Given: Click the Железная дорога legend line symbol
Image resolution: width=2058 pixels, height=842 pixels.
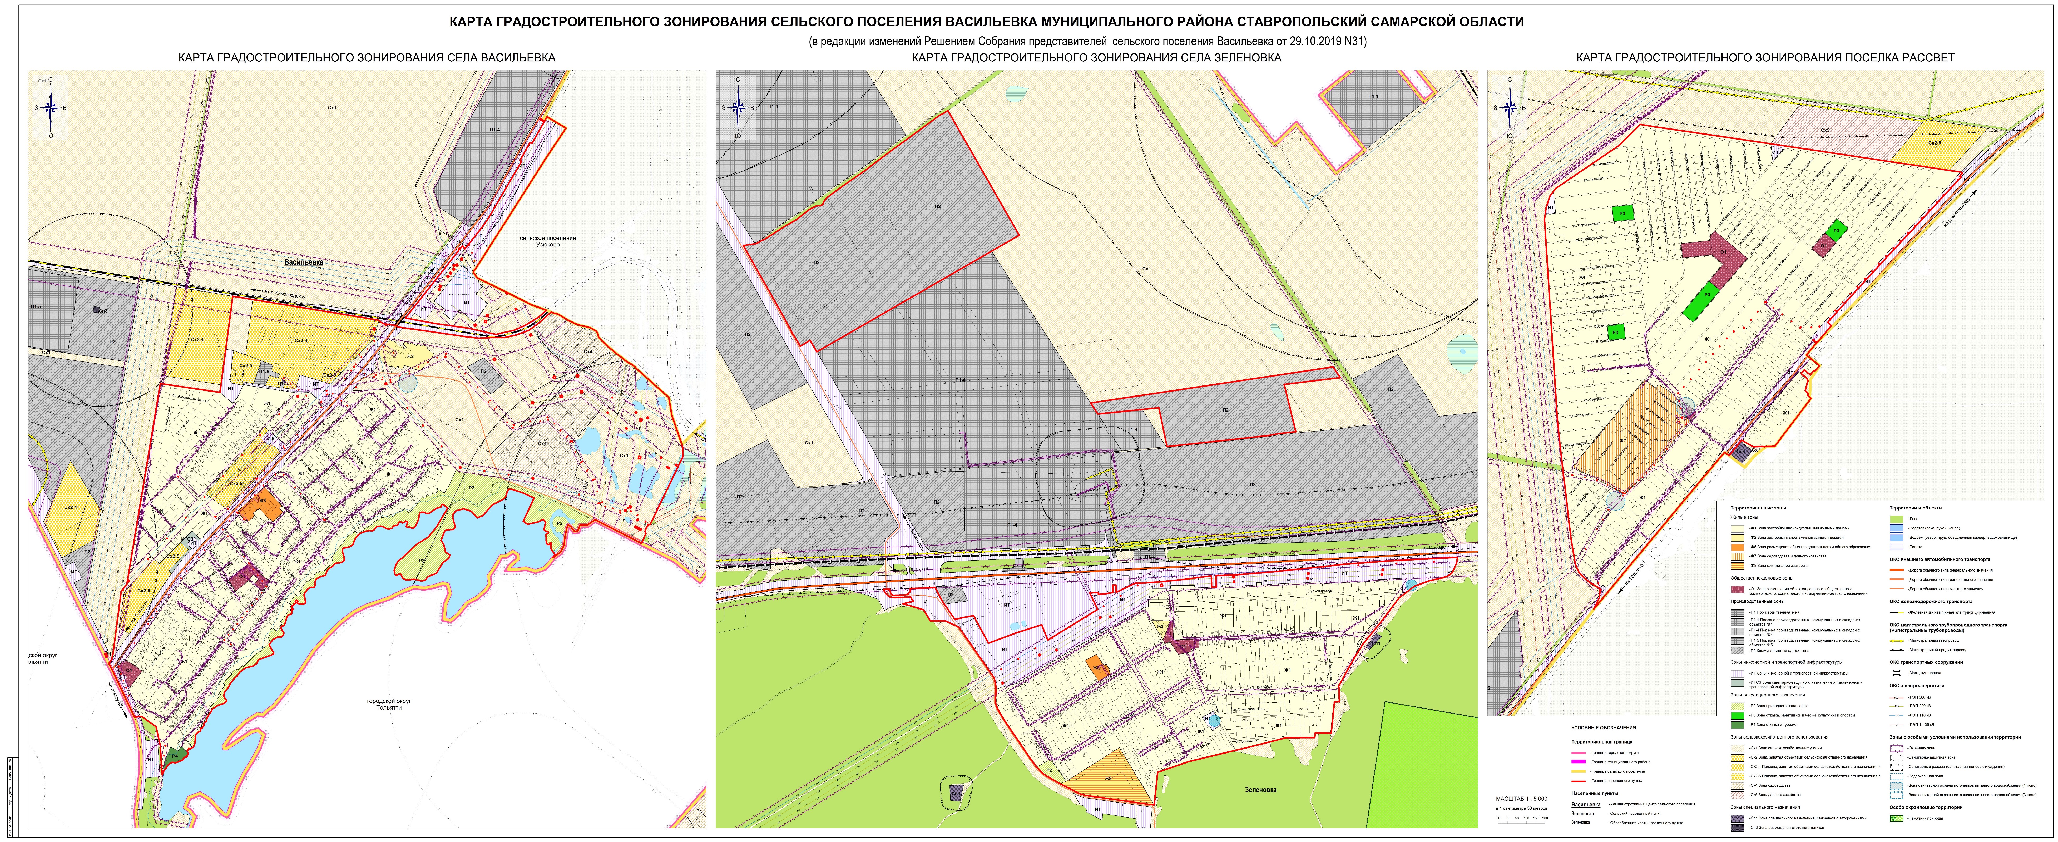Looking at the screenshot, I should point(1897,613).
